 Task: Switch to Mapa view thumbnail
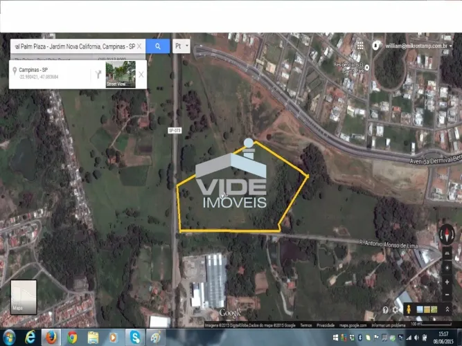click(x=24, y=297)
